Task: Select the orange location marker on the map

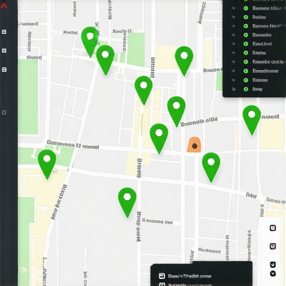Action: tap(194, 145)
